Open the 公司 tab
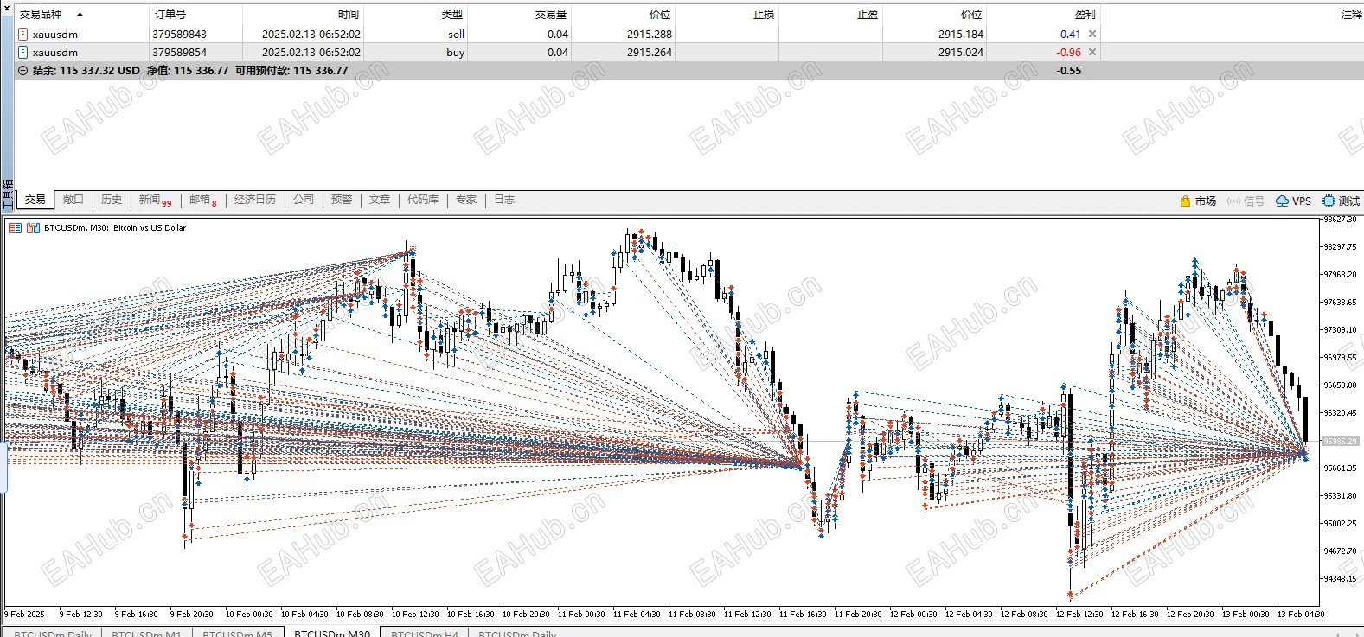The height and width of the screenshot is (637, 1364). click(304, 200)
